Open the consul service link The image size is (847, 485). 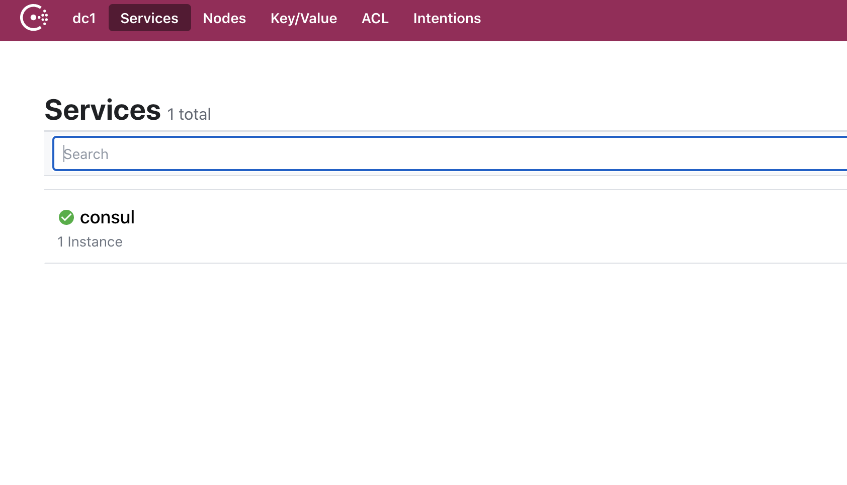pyautogui.click(x=107, y=217)
